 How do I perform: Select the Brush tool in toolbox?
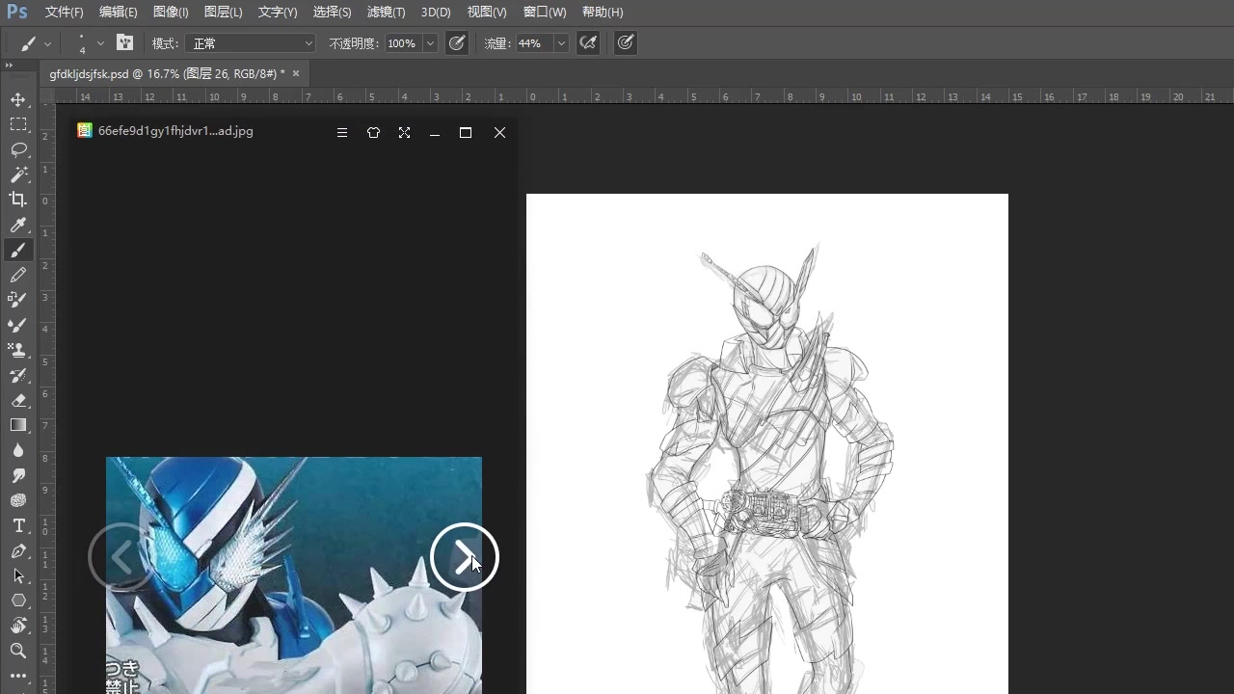click(18, 250)
